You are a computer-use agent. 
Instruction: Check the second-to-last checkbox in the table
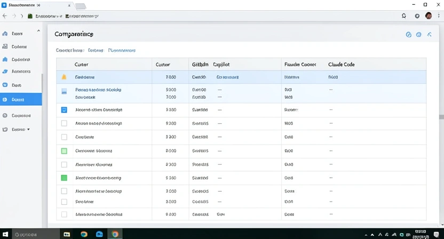(x=64, y=202)
